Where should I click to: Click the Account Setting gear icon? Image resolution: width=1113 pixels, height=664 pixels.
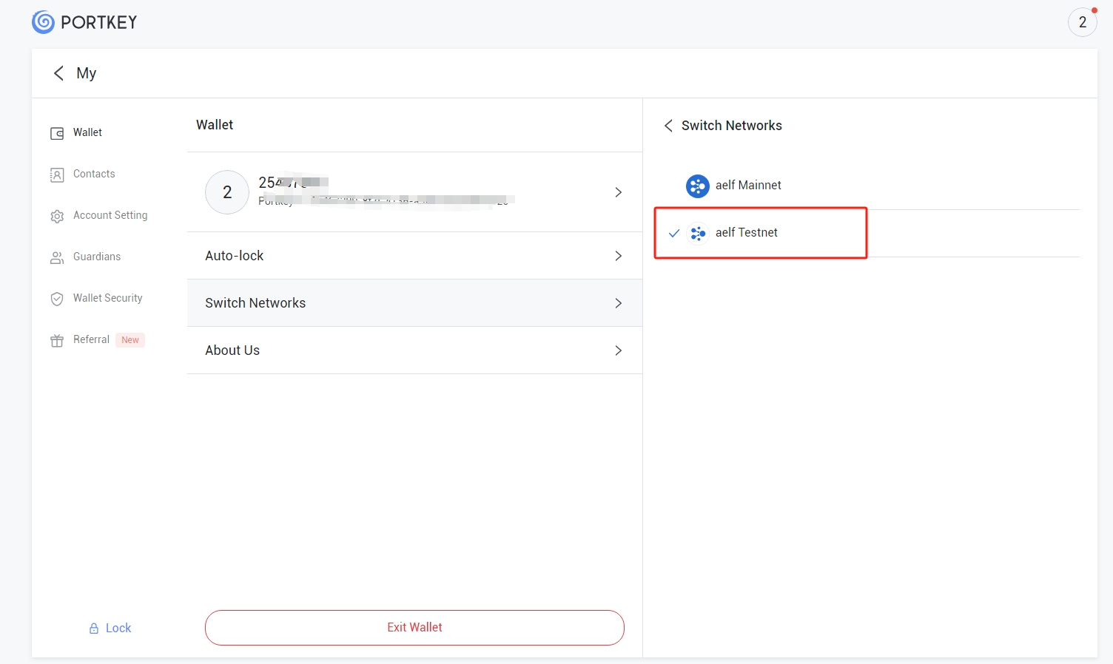[57, 216]
